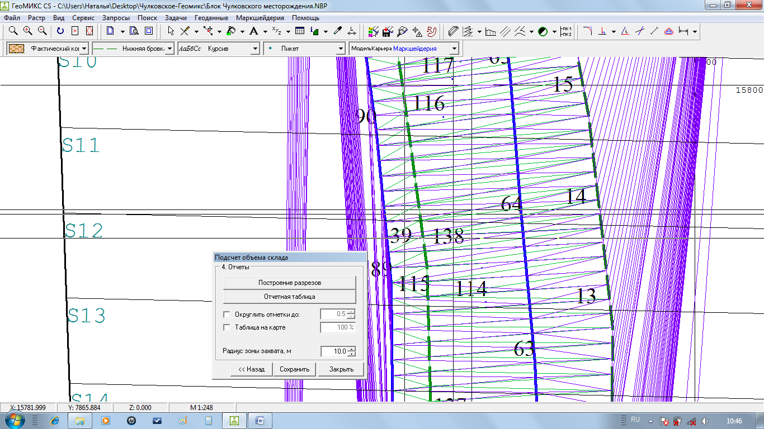Viewport: 764px width, 429px height.
Task: Open the 'Запросы' menu
Action: click(116, 18)
